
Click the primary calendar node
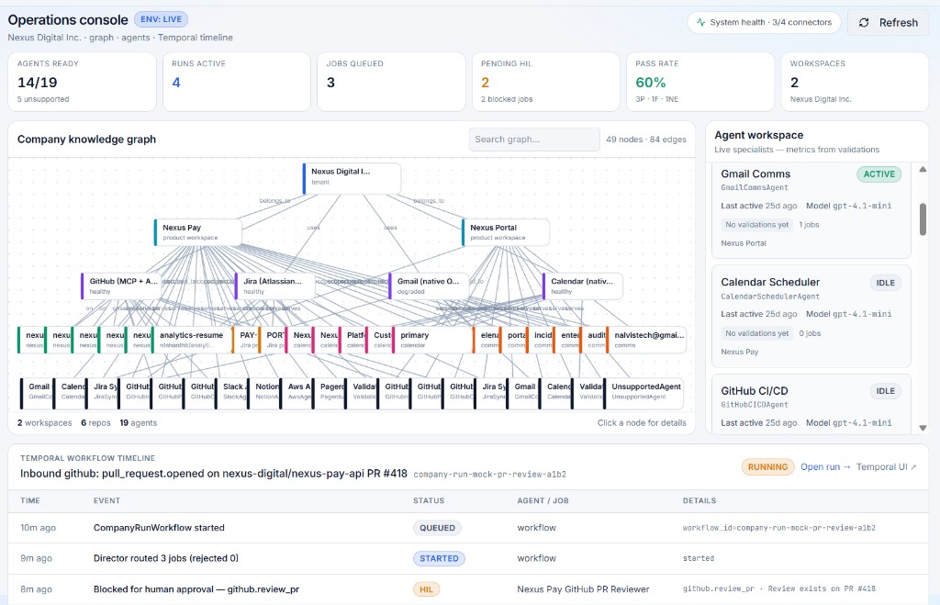432,340
